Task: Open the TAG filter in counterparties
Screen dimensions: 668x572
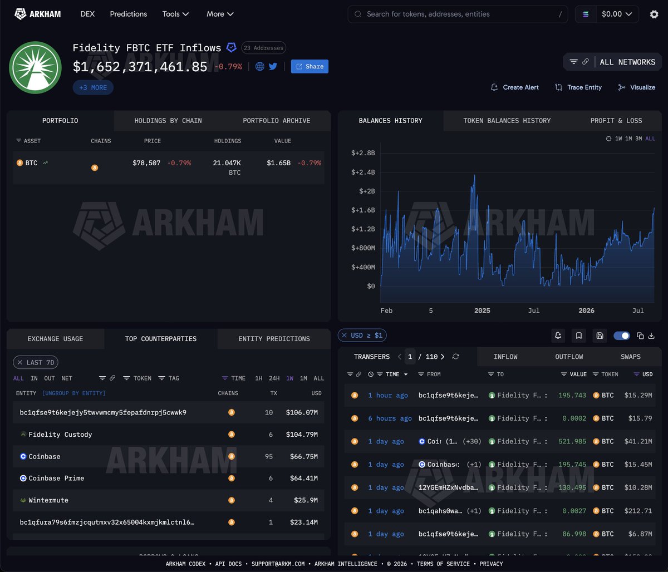Action: coord(169,378)
